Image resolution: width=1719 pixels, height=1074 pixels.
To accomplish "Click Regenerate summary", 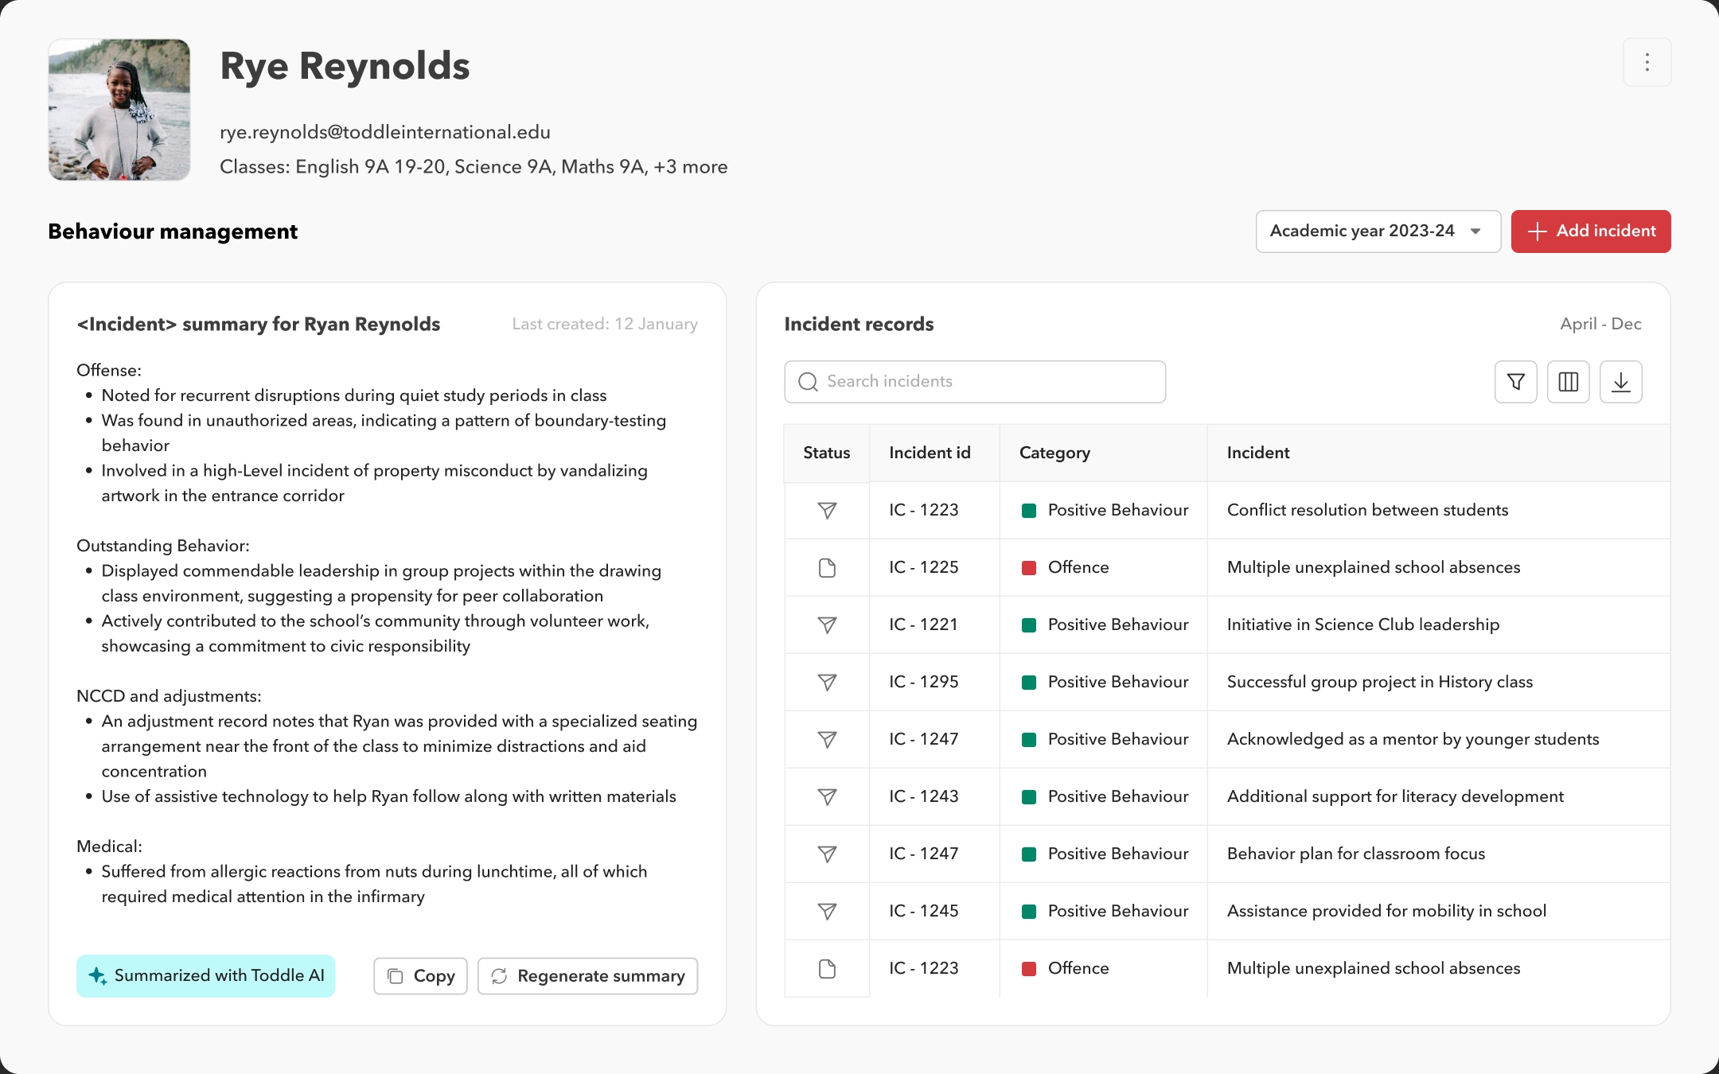I will click(587, 976).
